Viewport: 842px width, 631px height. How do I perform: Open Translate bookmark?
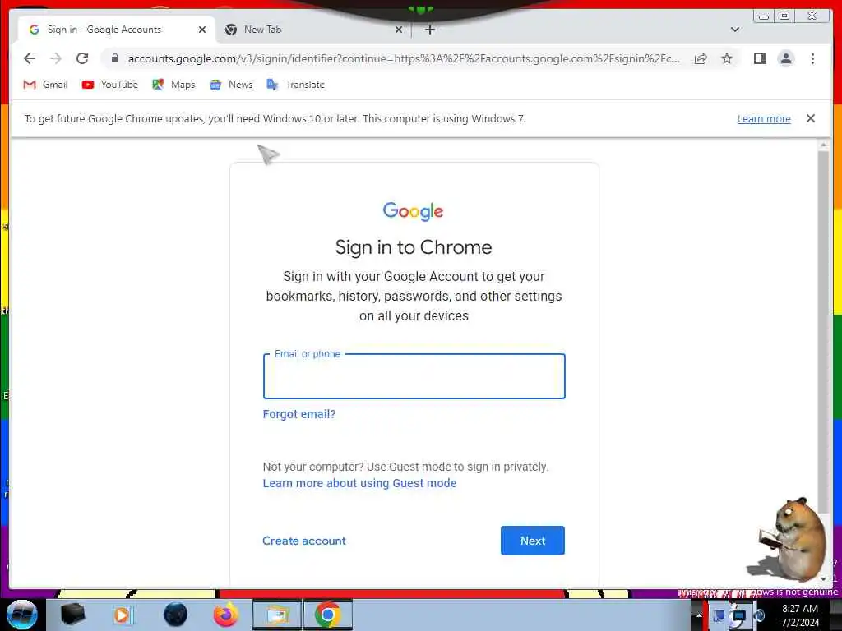pyautogui.click(x=295, y=85)
